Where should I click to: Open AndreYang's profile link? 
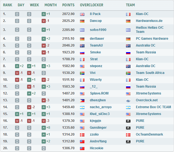[x=98, y=141]
